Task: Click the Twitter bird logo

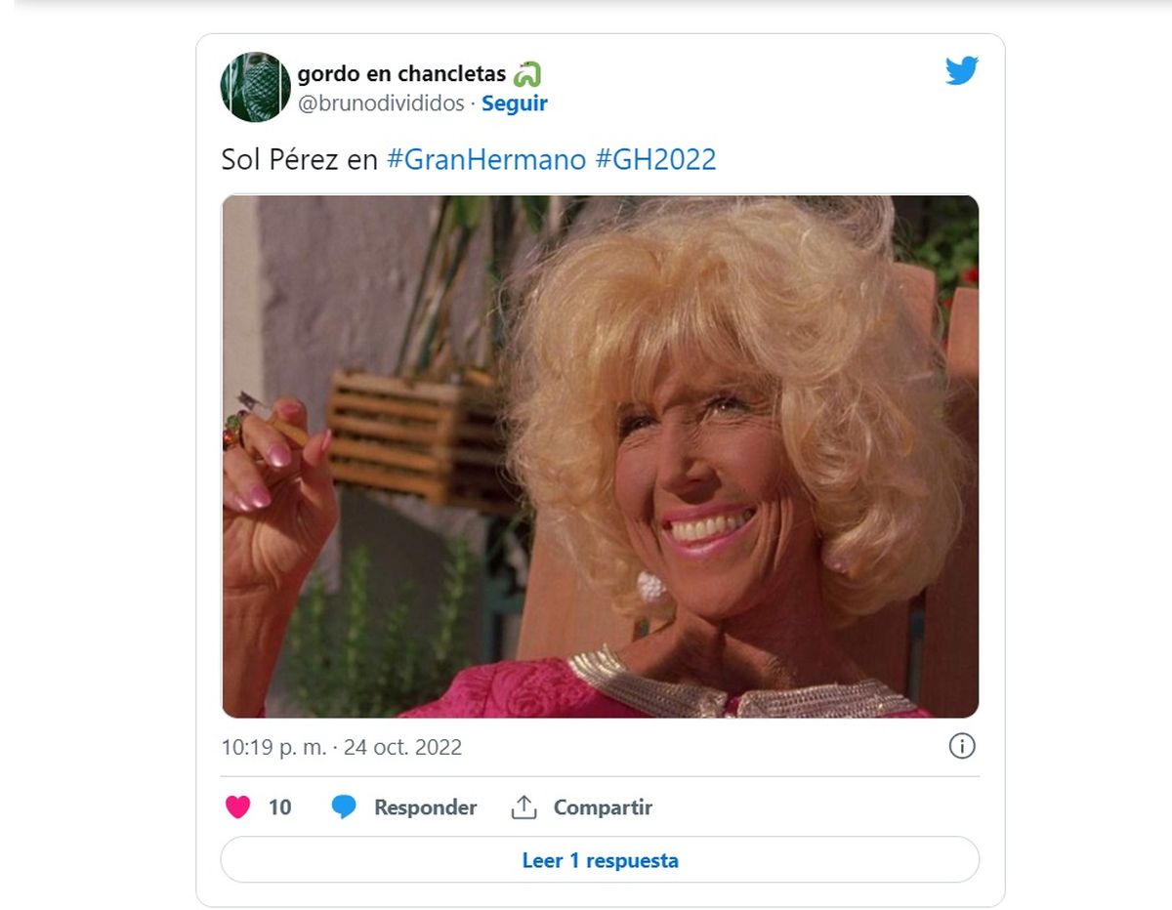Action: [x=962, y=70]
